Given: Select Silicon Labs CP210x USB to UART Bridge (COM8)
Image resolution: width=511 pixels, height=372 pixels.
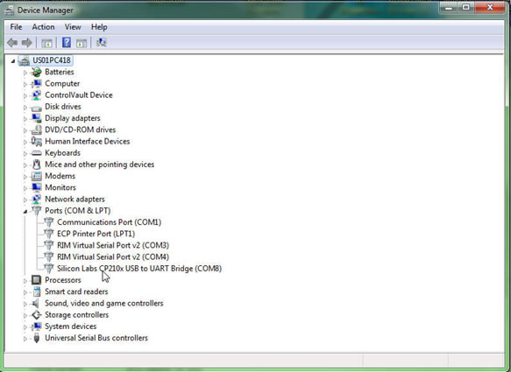Looking at the screenshot, I should 139,269.
